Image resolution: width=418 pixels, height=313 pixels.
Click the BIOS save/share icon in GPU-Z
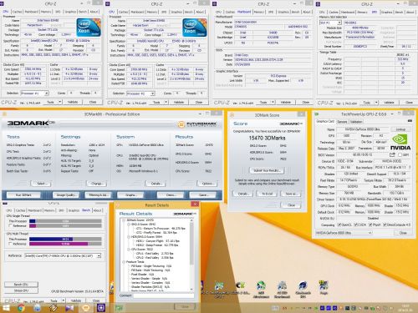point(392,154)
